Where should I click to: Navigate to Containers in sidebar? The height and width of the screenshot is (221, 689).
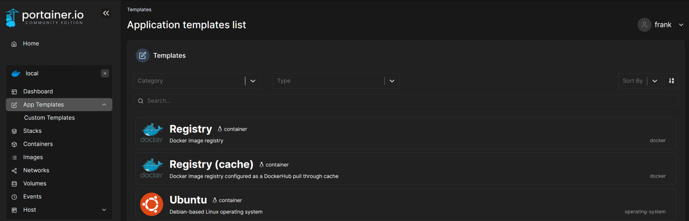coord(38,144)
